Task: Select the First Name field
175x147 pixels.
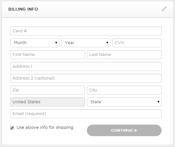Action: [x=48, y=55]
